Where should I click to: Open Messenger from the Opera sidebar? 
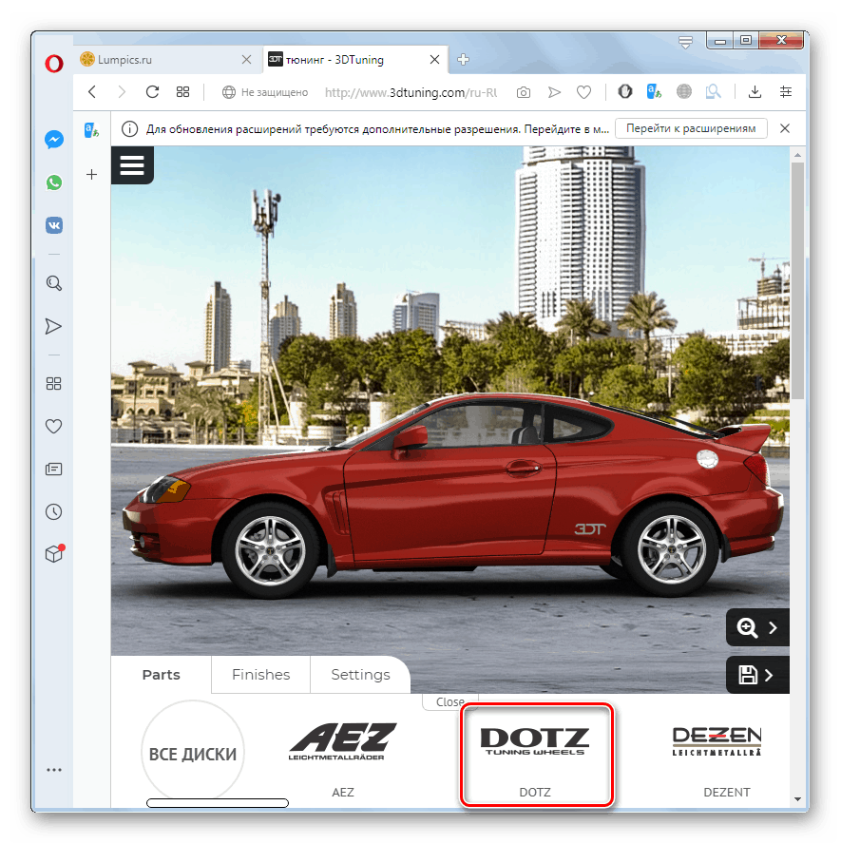pyautogui.click(x=53, y=139)
